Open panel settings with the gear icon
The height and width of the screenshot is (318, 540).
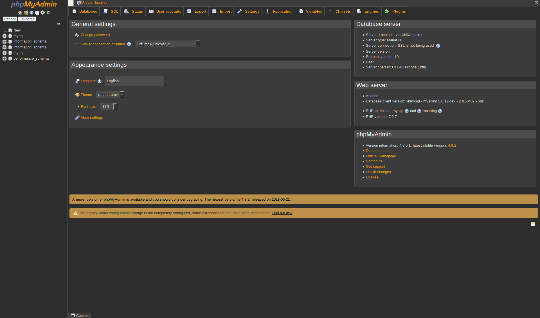pos(42,13)
